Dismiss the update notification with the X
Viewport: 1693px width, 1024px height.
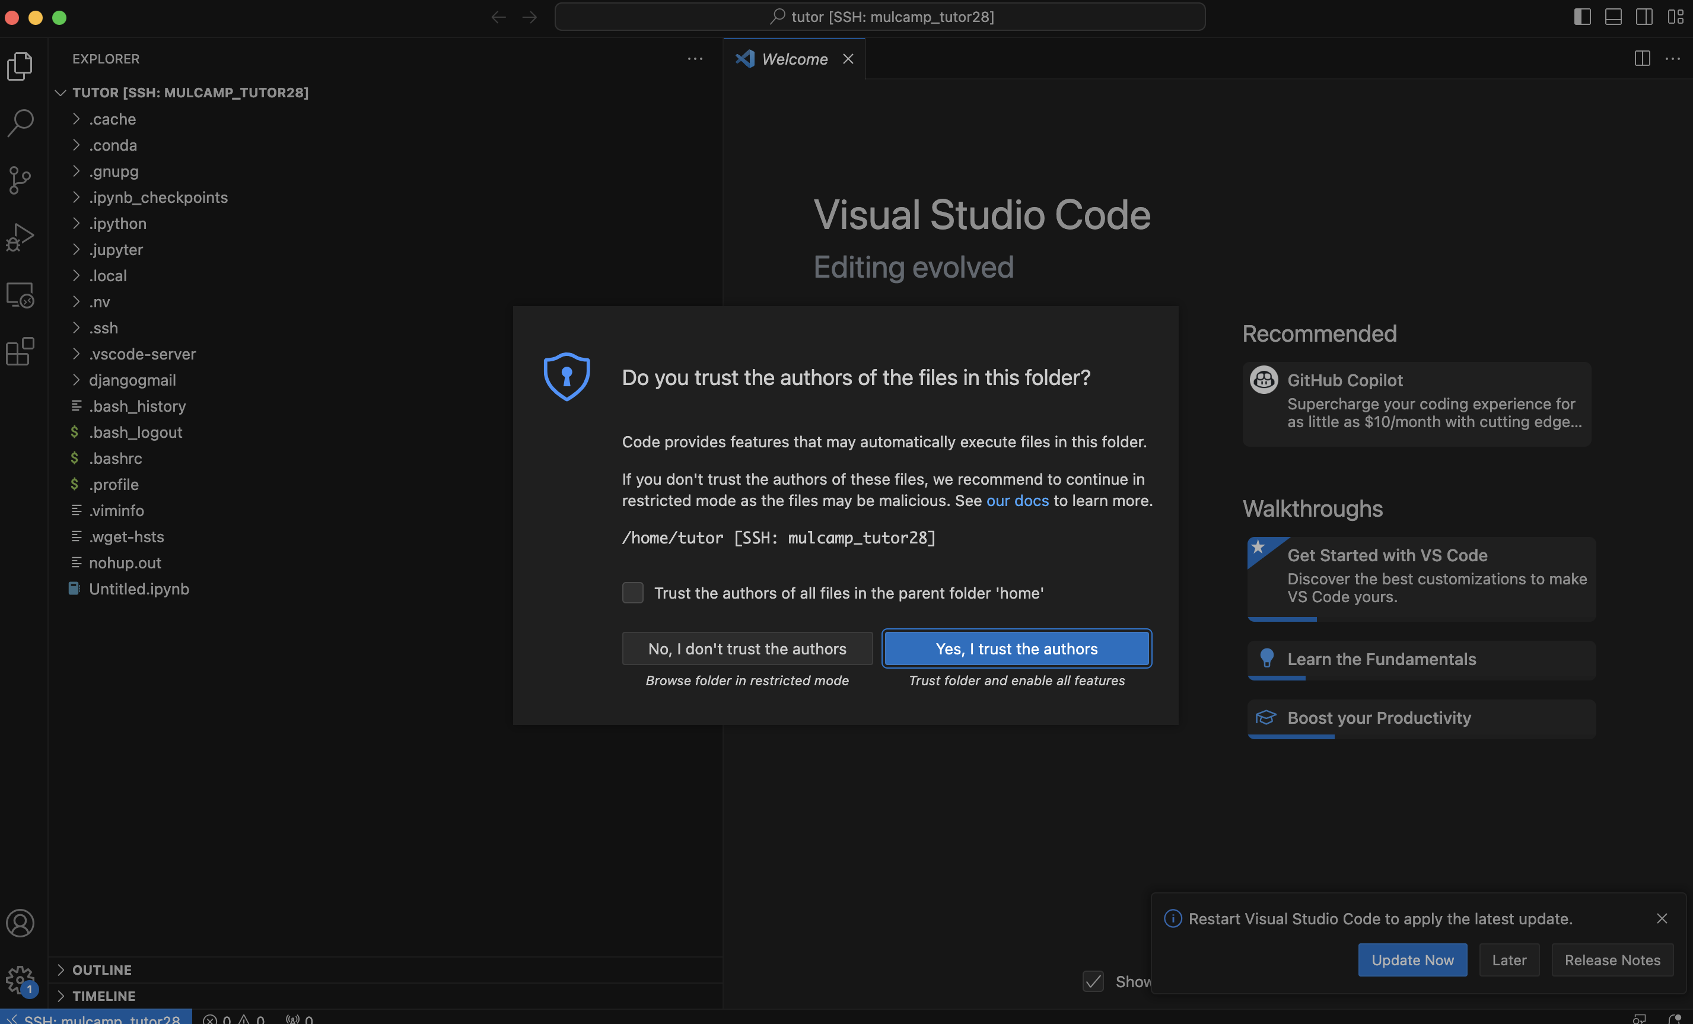pyautogui.click(x=1662, y=918)
